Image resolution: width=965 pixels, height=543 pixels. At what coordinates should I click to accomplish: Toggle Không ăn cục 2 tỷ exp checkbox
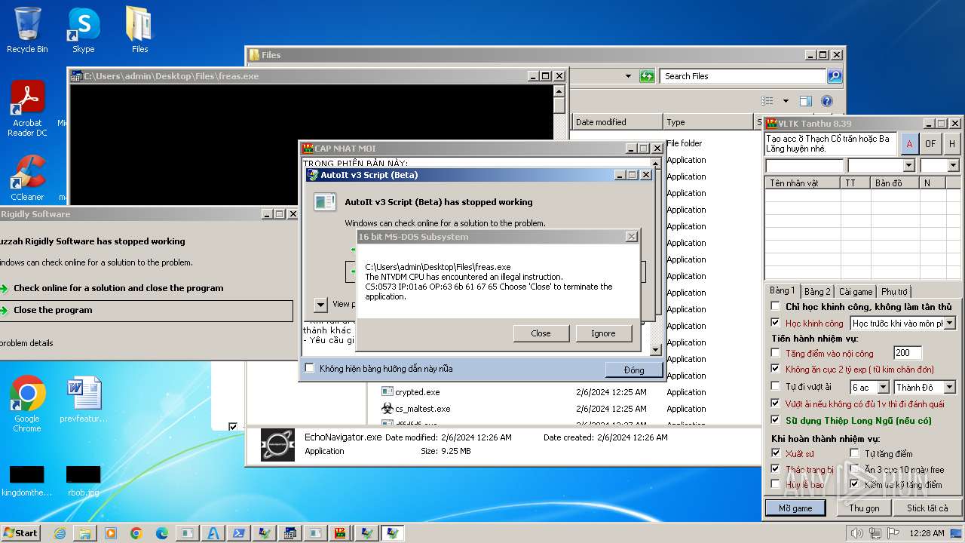coord(775,369)
